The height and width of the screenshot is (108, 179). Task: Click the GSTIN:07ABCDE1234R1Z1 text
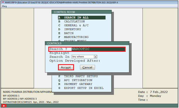click(x=17, y=102)
